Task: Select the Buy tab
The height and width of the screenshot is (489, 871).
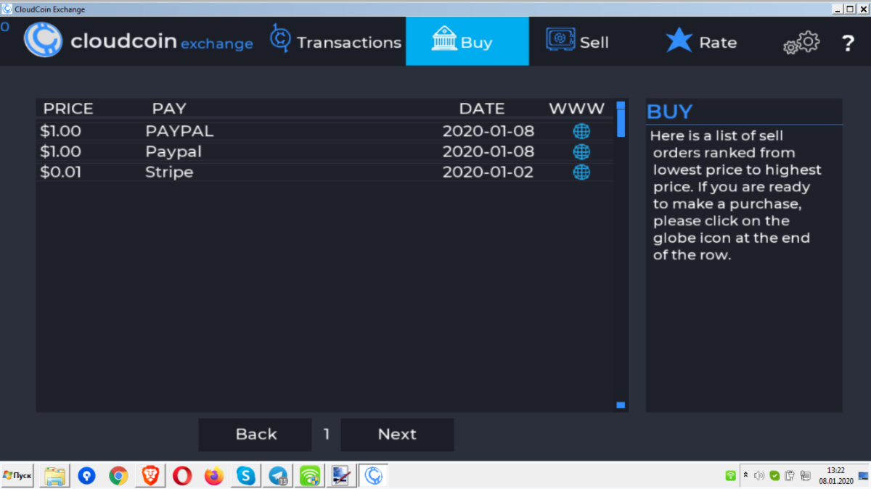Action: [x=467, y=41]
